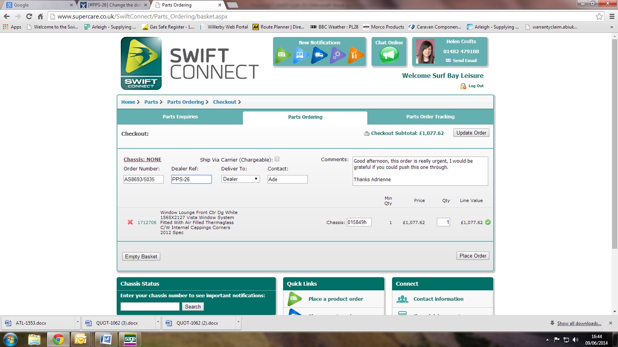Open Outlook from the taskbar

tap(81, 340)
